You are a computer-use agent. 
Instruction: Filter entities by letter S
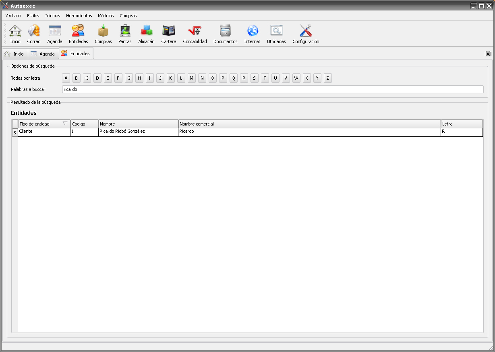[x=255, y=78]
